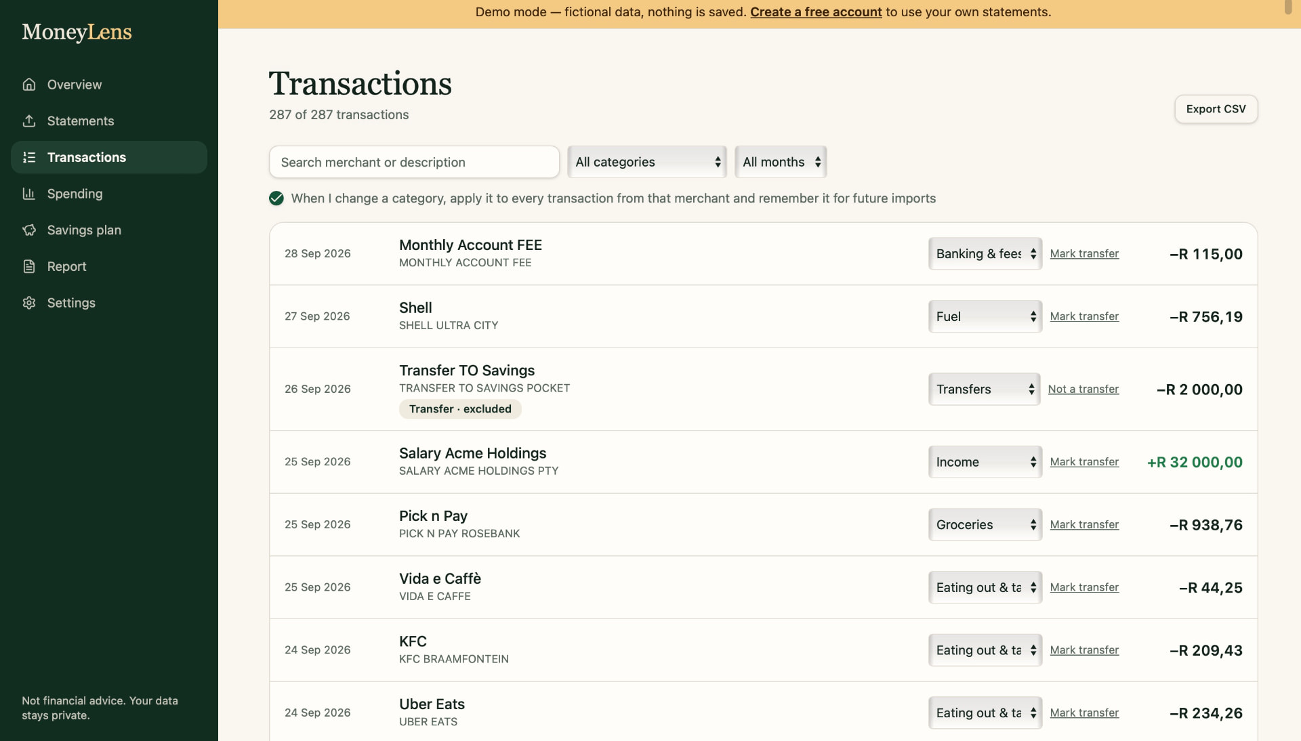
Task: Mark the Shell transaction as transfer
Action: 1084,316
